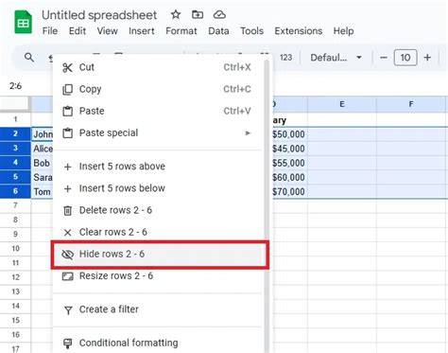The image size is (448, 353).
Task: Click the plus icon for rows below
Action: point(67,188)
